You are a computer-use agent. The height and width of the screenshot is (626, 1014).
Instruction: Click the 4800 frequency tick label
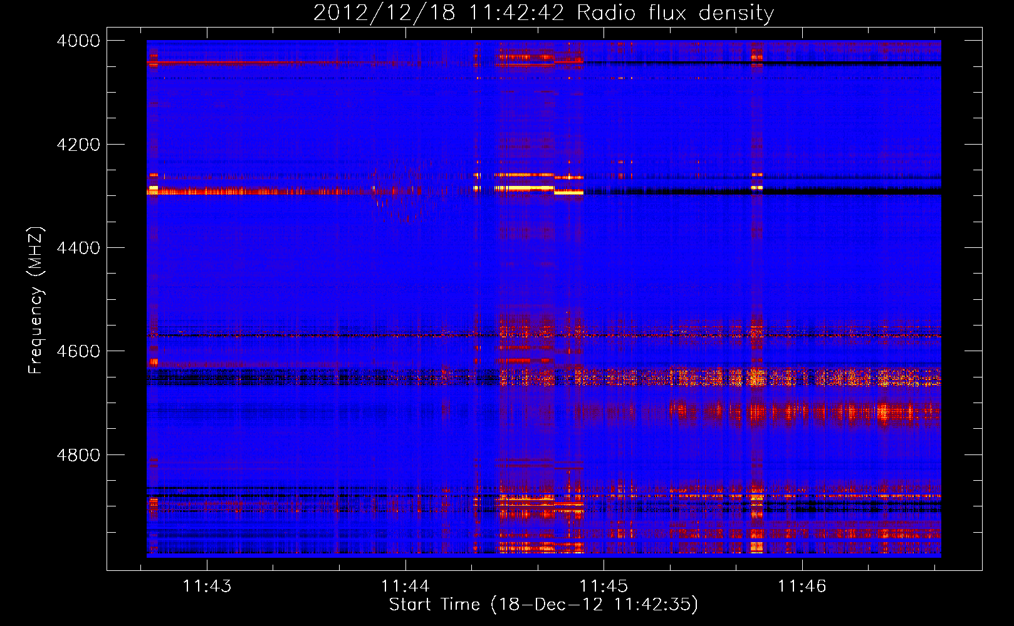78,455
